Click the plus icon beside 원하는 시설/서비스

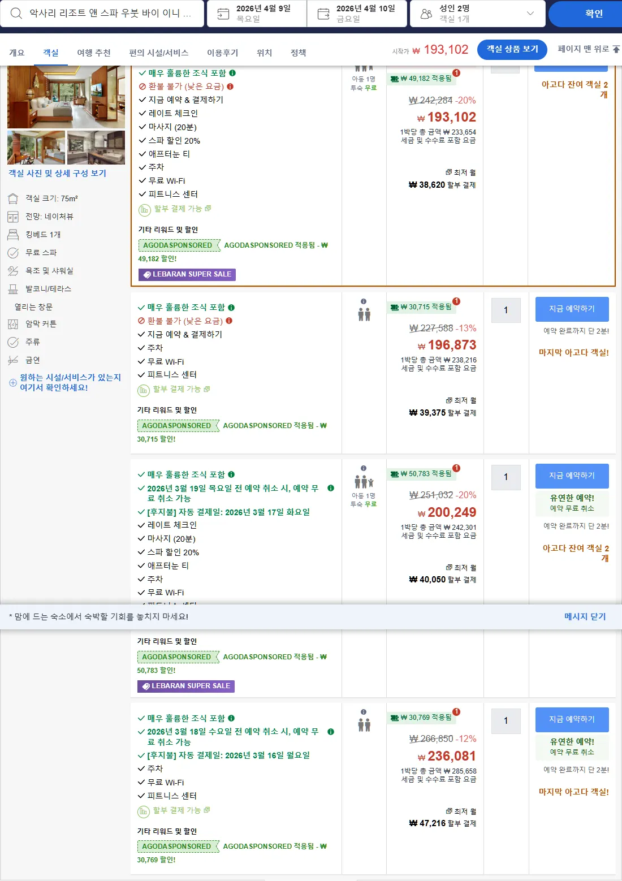[x=12, y=383]
